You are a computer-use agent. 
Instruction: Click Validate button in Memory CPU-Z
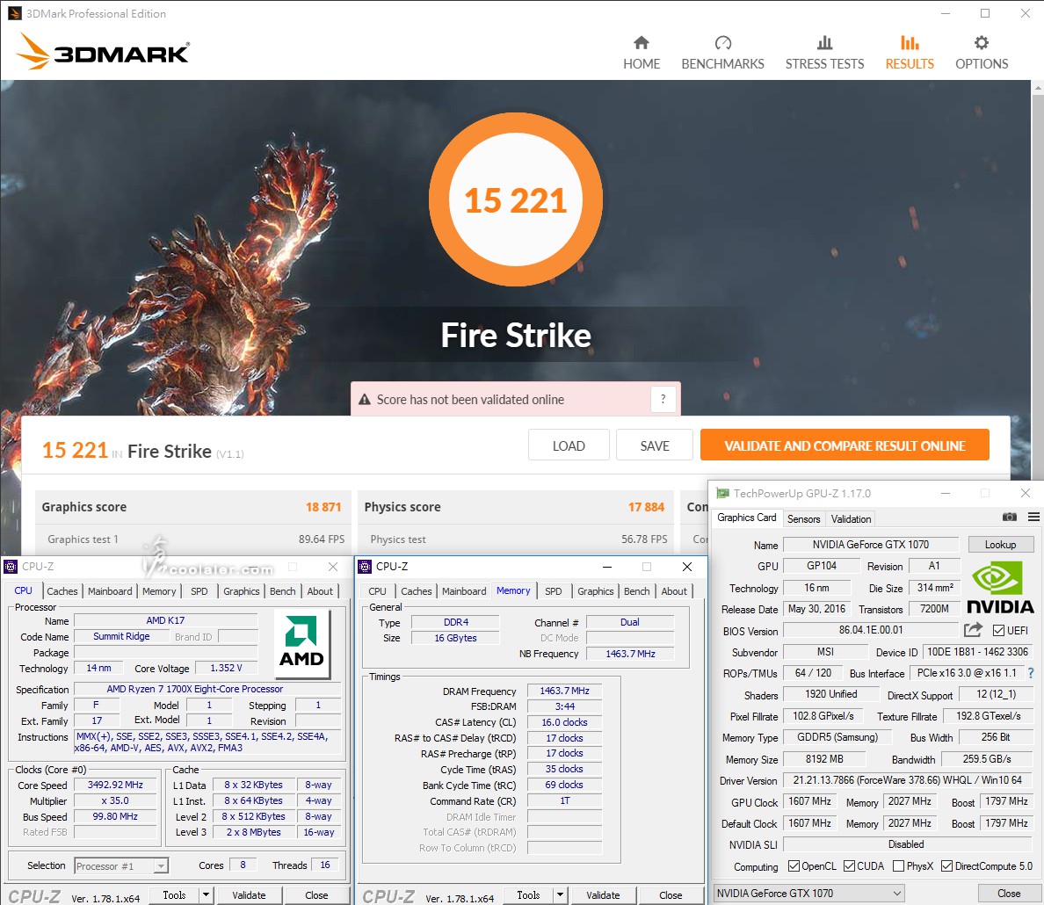click(x=603, y=895)
